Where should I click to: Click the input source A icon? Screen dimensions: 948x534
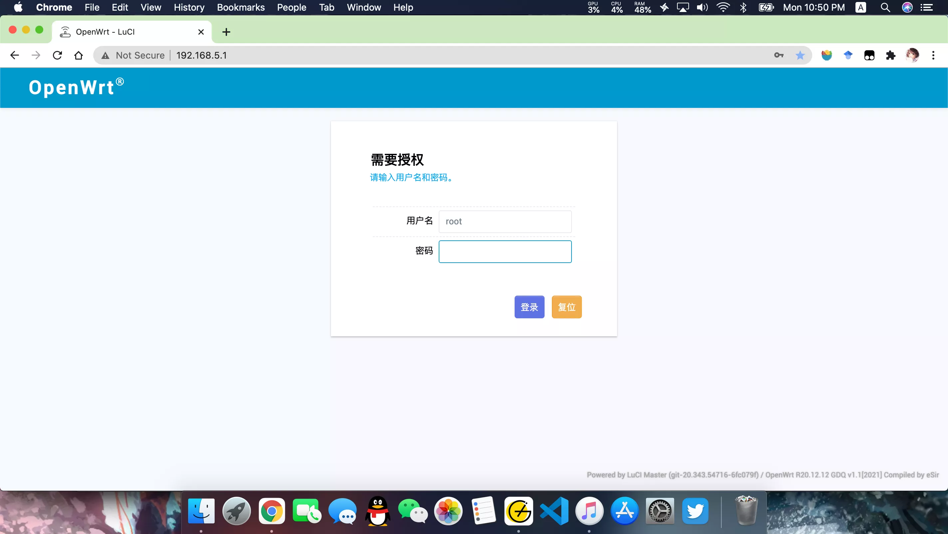click(860, 7)
